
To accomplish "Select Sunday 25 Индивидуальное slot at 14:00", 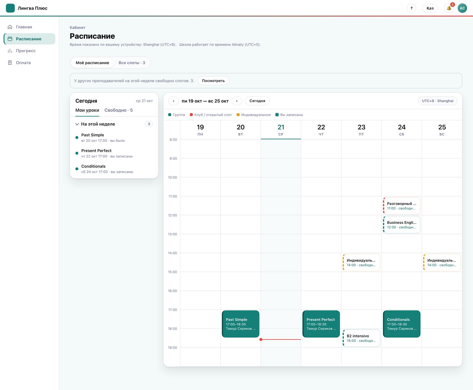I will pos(442,262).
